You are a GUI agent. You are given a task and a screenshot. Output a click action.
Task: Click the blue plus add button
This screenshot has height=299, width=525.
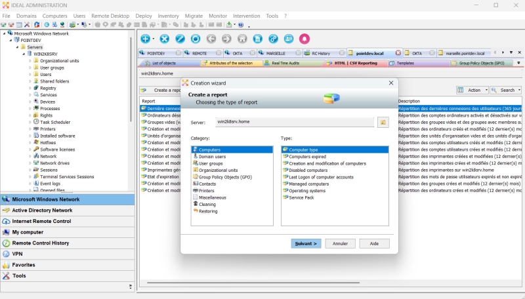tap(145, 39)
